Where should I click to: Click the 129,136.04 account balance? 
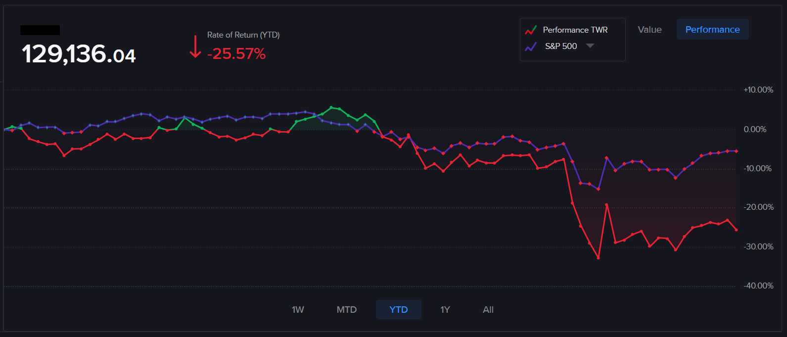click(x=79, y=54)
